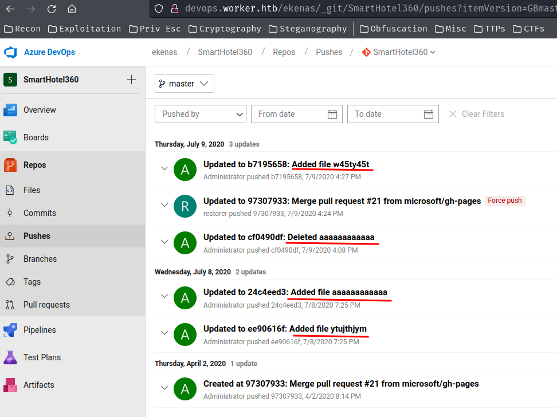The height and width of the screenshot is (417, 557).
Task: Expand the push Updated to ee90616f
Action: tap(164, 333)
